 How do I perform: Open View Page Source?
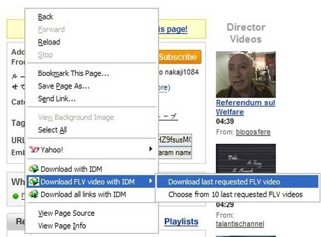(x=92, y=213)
